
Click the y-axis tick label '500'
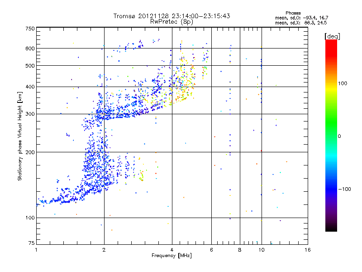click(30, 66)
